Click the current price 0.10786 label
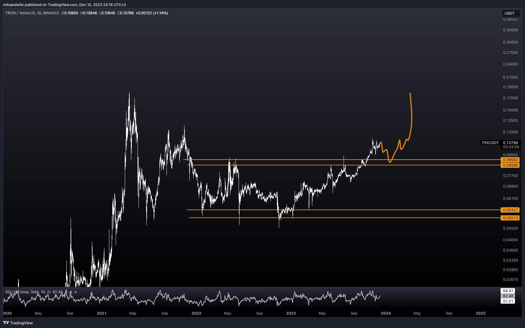Image resolution: width=525 pixels, height=328 pixels. click(x=510, y=143)
